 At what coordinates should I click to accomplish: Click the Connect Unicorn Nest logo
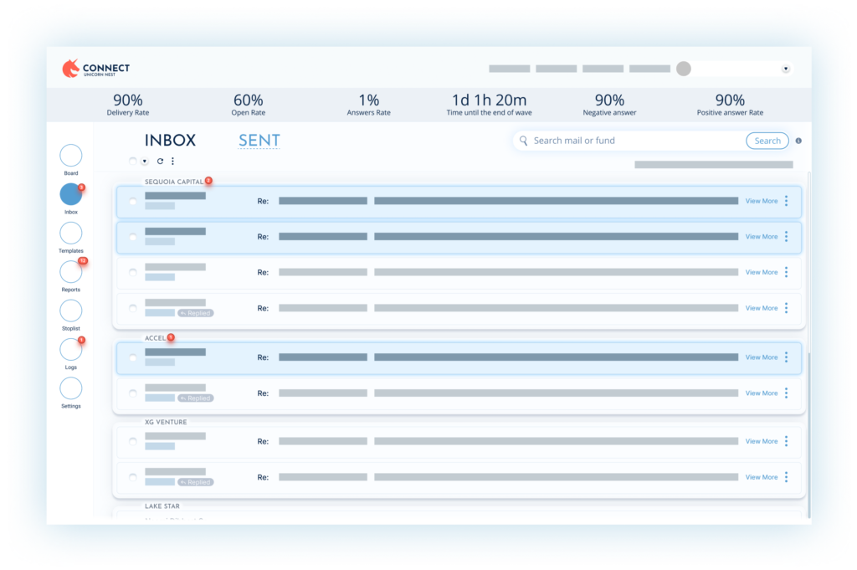(95, 69)
